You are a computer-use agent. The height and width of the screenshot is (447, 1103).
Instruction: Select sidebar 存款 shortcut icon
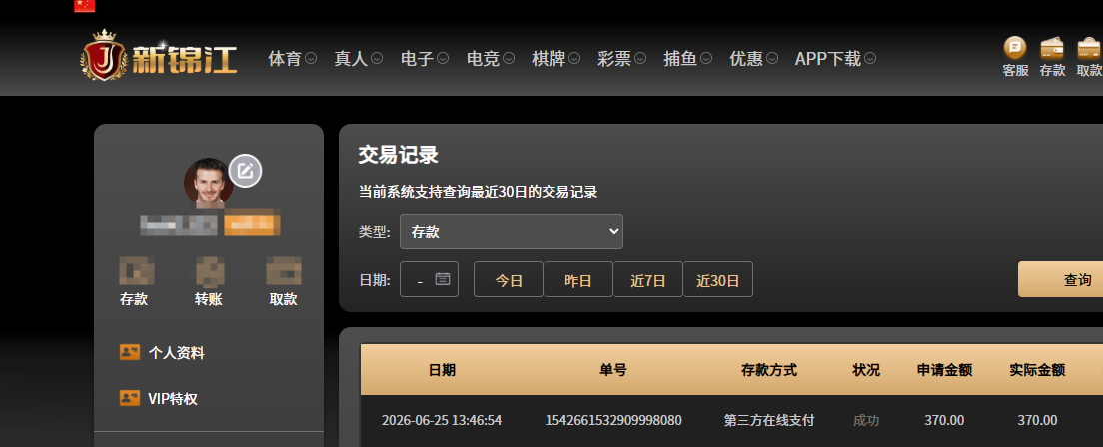click(x=137, y=271)
